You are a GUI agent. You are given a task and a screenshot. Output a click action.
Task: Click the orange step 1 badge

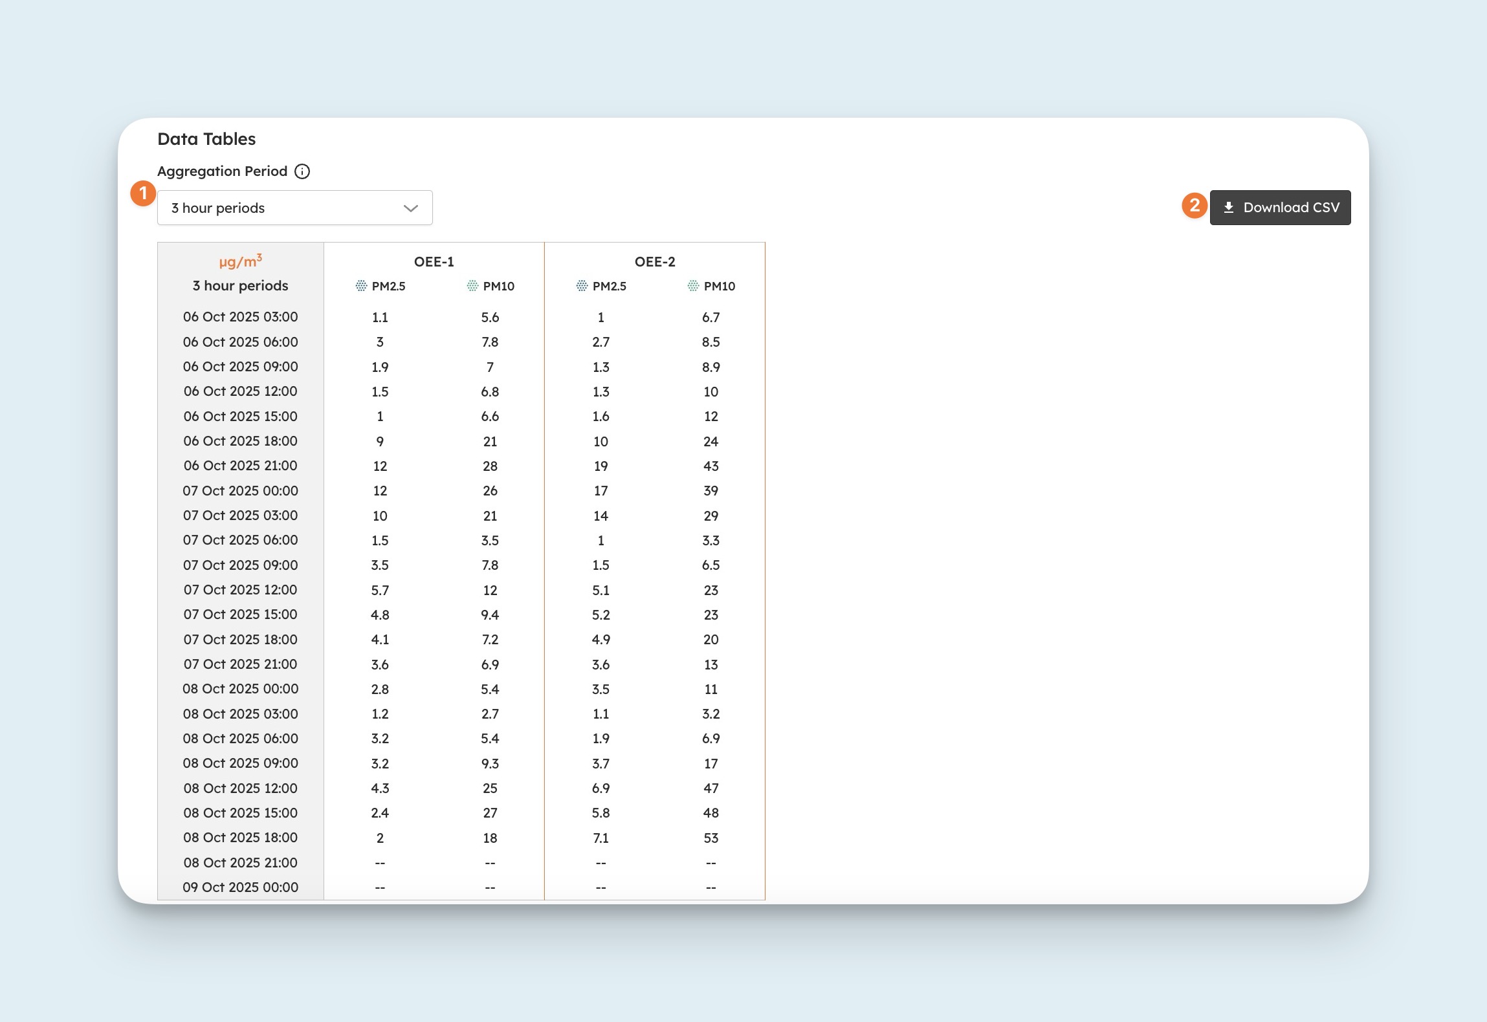pos(143,193)
